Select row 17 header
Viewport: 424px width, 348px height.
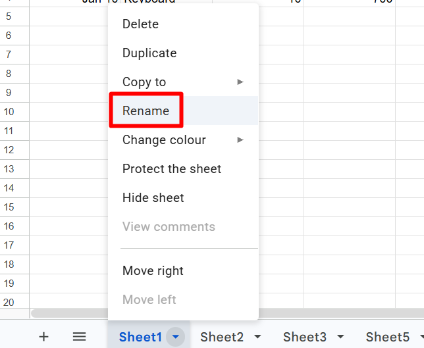[x=14, y=245]
